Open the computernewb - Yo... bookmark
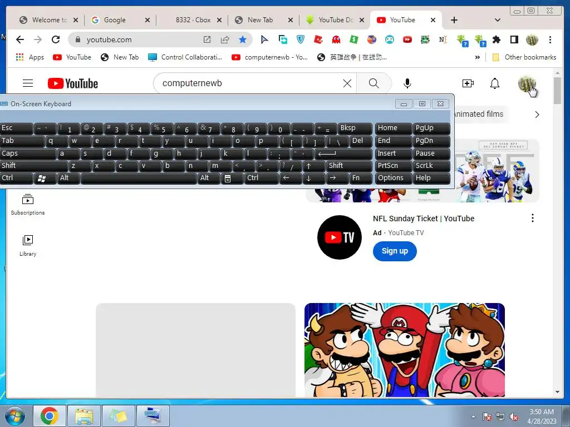 coord(270,57)
